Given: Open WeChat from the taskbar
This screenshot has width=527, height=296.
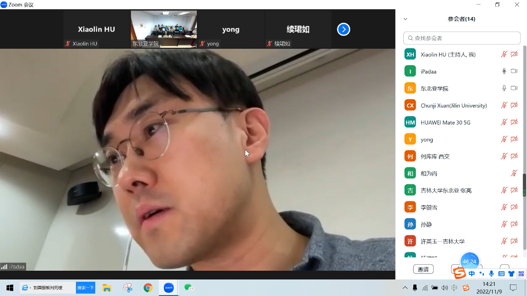Looking at the screenshot, I should click(x=188, y=288).
